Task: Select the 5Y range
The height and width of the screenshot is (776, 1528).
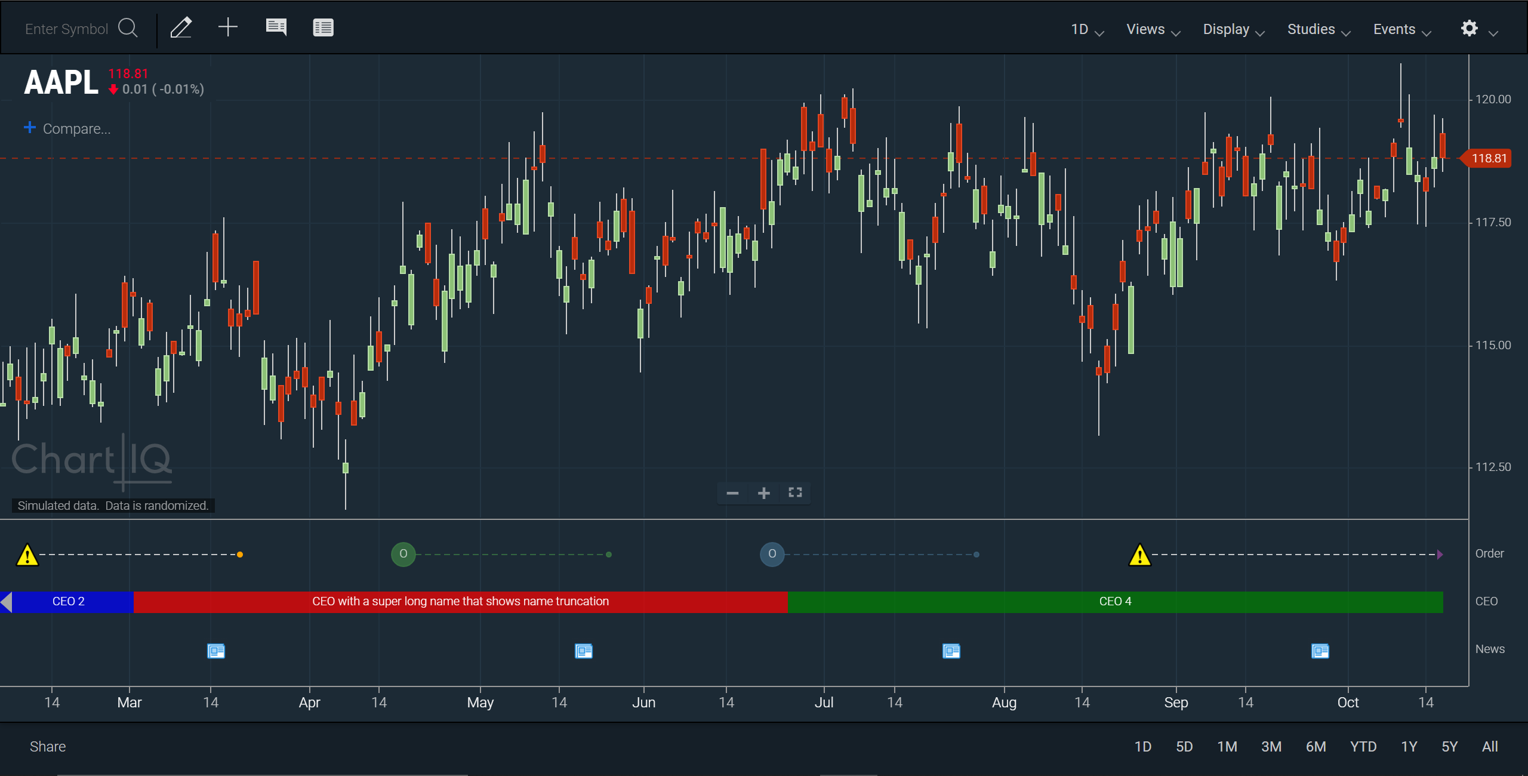Action: (1449, 746)
